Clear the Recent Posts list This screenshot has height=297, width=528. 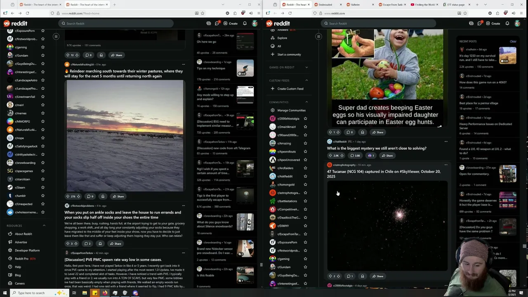pyautogui.click(x=513, y=41)
